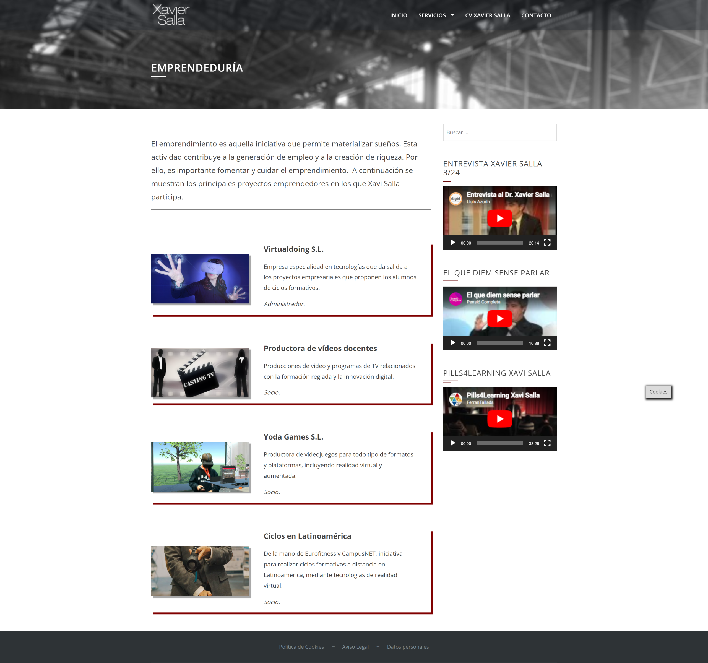
Task: Open the Virtualdoing VR thumbnail image
Action: pos(200,279)
